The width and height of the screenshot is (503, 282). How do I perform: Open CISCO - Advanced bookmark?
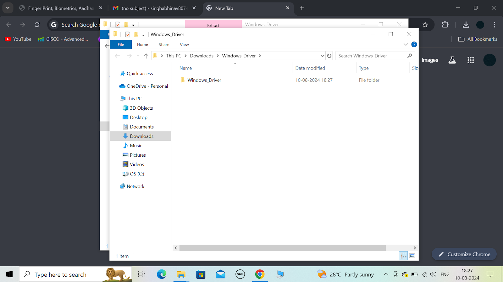pos(63,39)
